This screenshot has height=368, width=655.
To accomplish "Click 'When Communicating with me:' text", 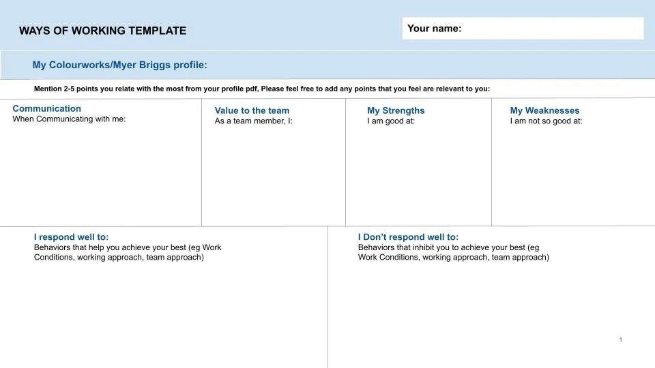I will [x=69, y=119].
